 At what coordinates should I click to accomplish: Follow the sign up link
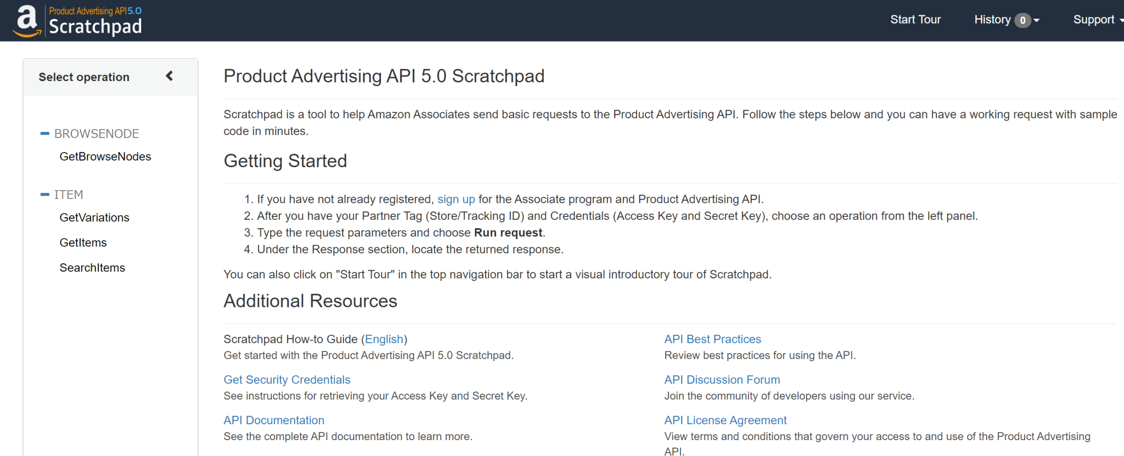tap(456, 200)
